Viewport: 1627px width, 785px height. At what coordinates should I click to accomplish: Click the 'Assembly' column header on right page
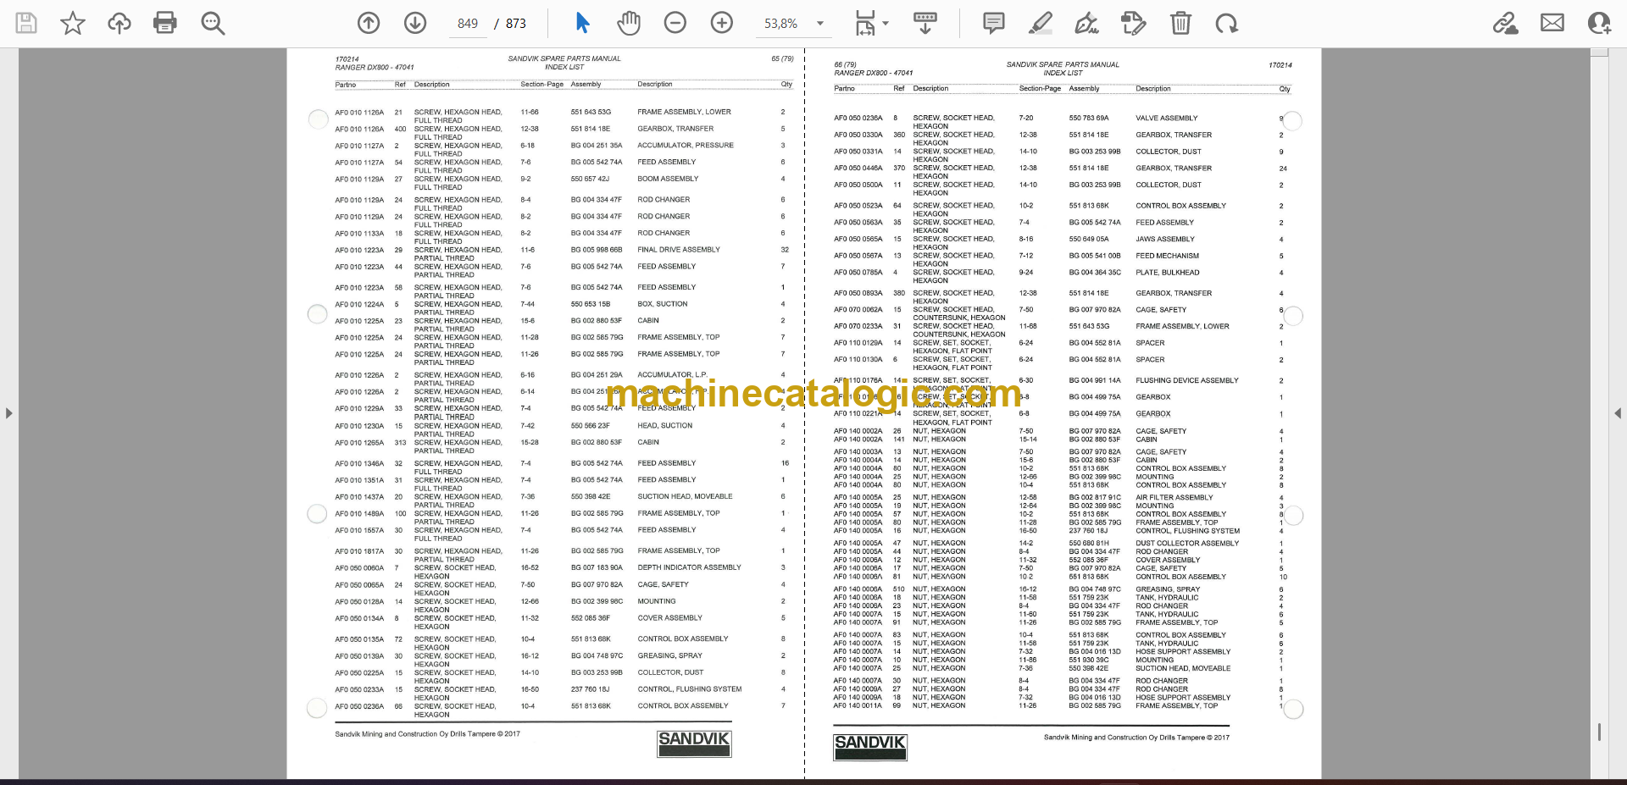[1084, 88]
